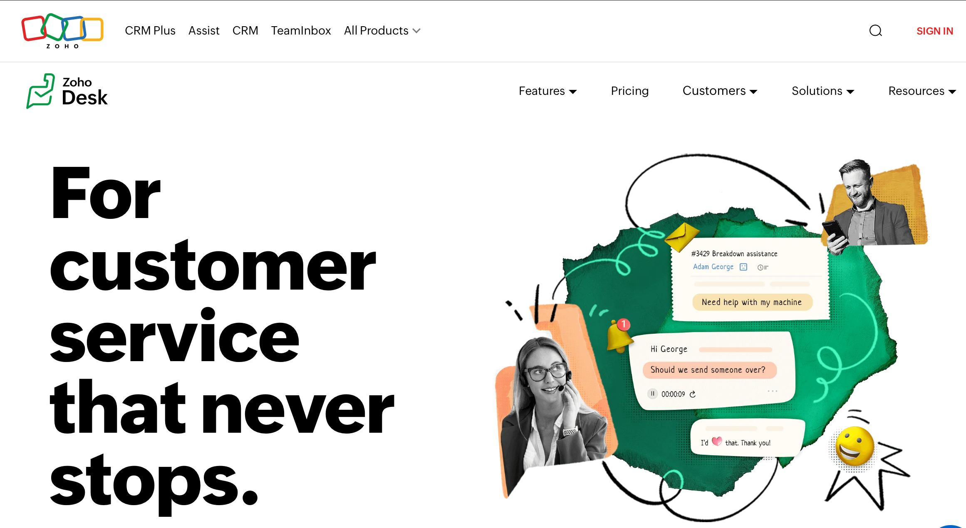Open the CRM Plus link

click(x=150, y=31)
